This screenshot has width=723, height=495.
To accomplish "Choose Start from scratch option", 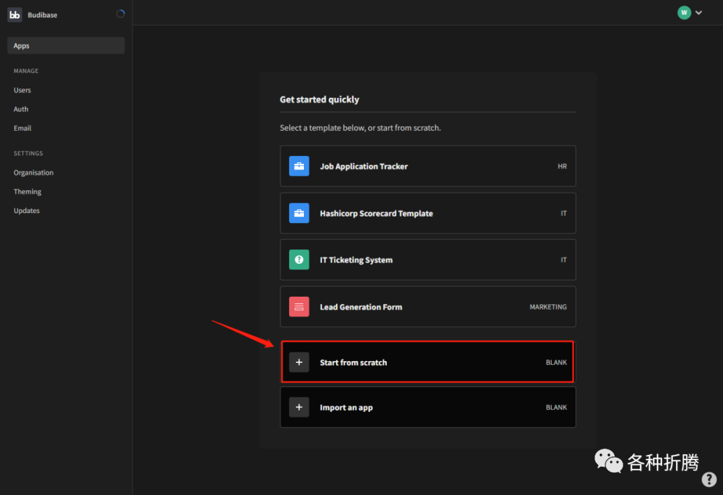I will click(428, 362).
